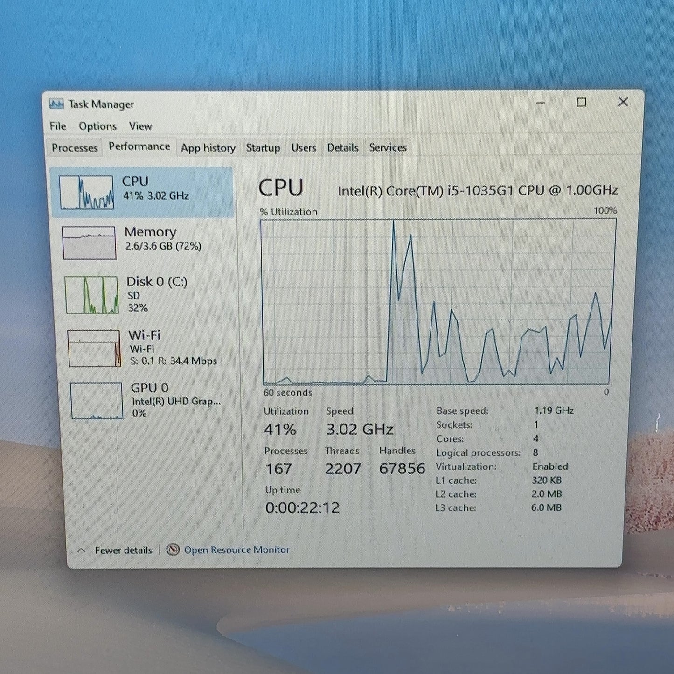Image resolution: width=674 pixels, height=674 pixels.
Task: Select the Wi-Fi mini graph thumbnail
Action: coord(94,348)
